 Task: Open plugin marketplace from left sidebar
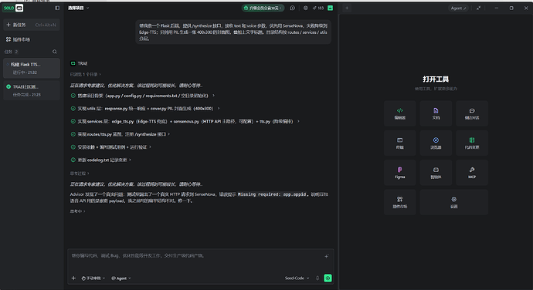18,39
